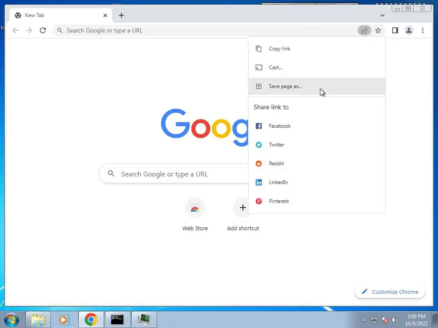Open the system monitor taskbar icon
This screenshot has height=328, width=438.
[x=144, y=319]
